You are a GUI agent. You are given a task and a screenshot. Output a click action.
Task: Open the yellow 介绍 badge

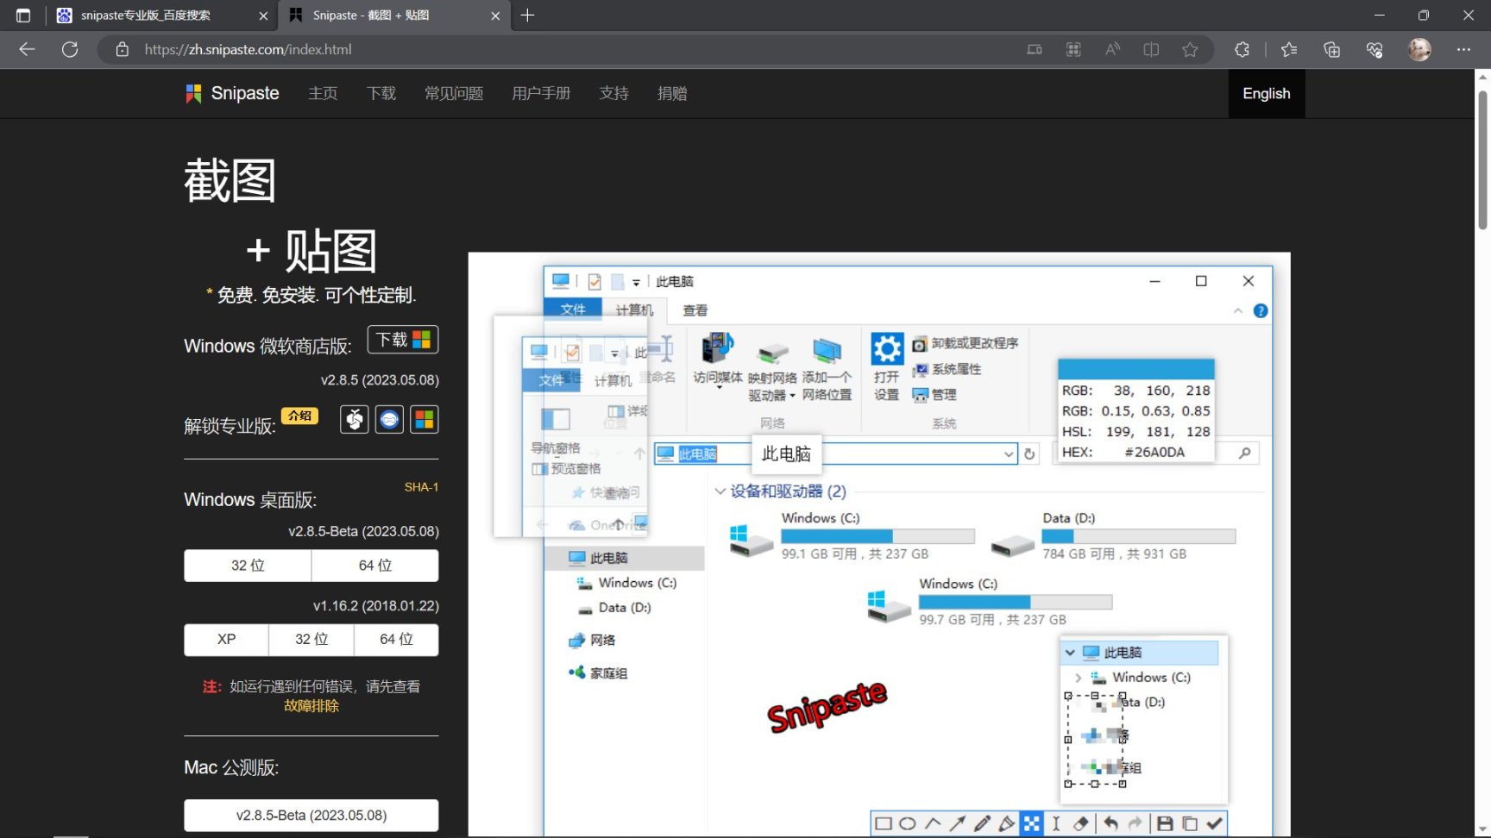[x=299, y=416]
